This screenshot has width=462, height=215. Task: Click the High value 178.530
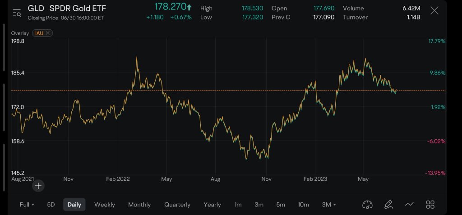[x=253, y=8]
